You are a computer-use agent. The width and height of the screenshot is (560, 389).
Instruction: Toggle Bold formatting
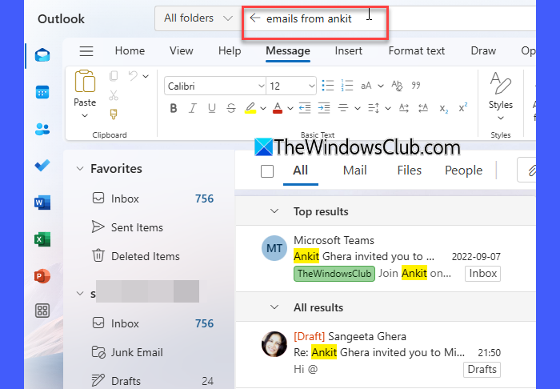pyautogui.click(x=174, y=108)
